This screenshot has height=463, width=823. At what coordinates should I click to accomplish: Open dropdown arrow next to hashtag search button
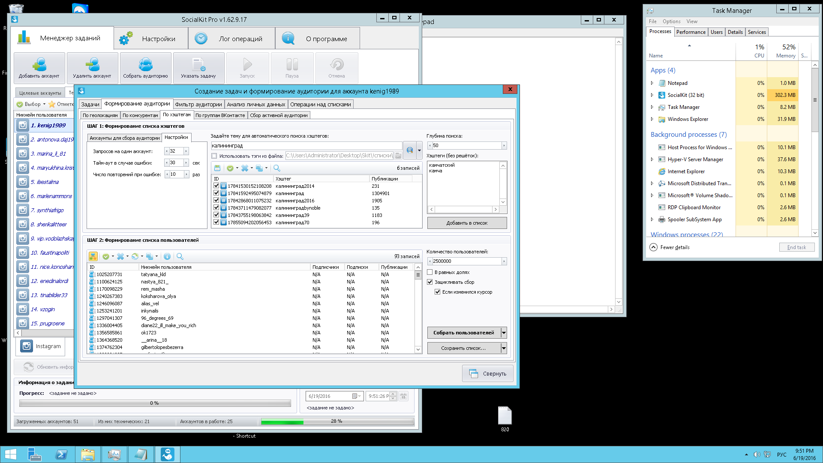coord(419,150)
